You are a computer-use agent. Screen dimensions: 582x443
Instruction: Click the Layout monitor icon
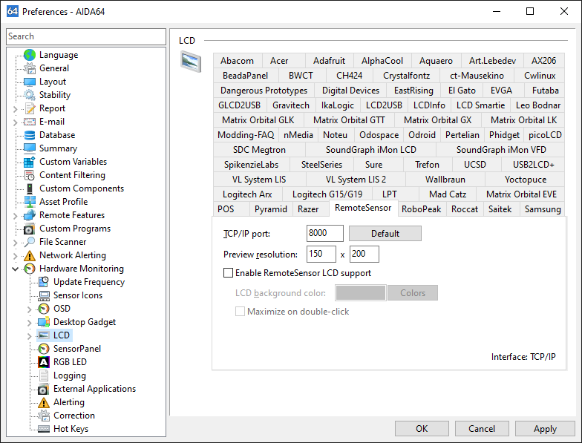pos(30,82)
